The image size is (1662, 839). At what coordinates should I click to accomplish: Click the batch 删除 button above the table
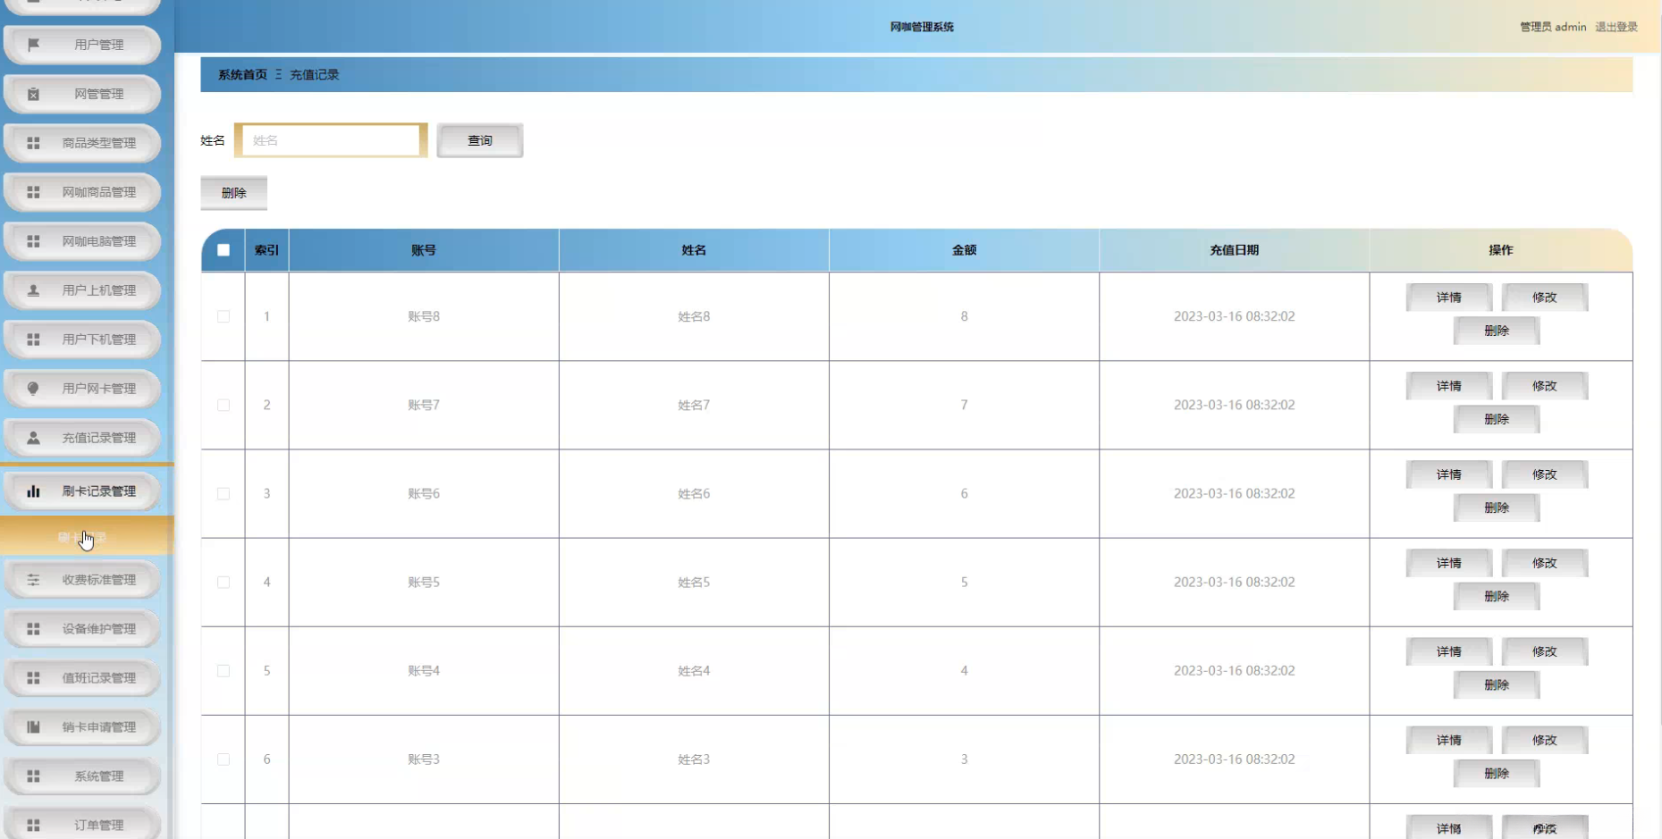tap(233, 193)
